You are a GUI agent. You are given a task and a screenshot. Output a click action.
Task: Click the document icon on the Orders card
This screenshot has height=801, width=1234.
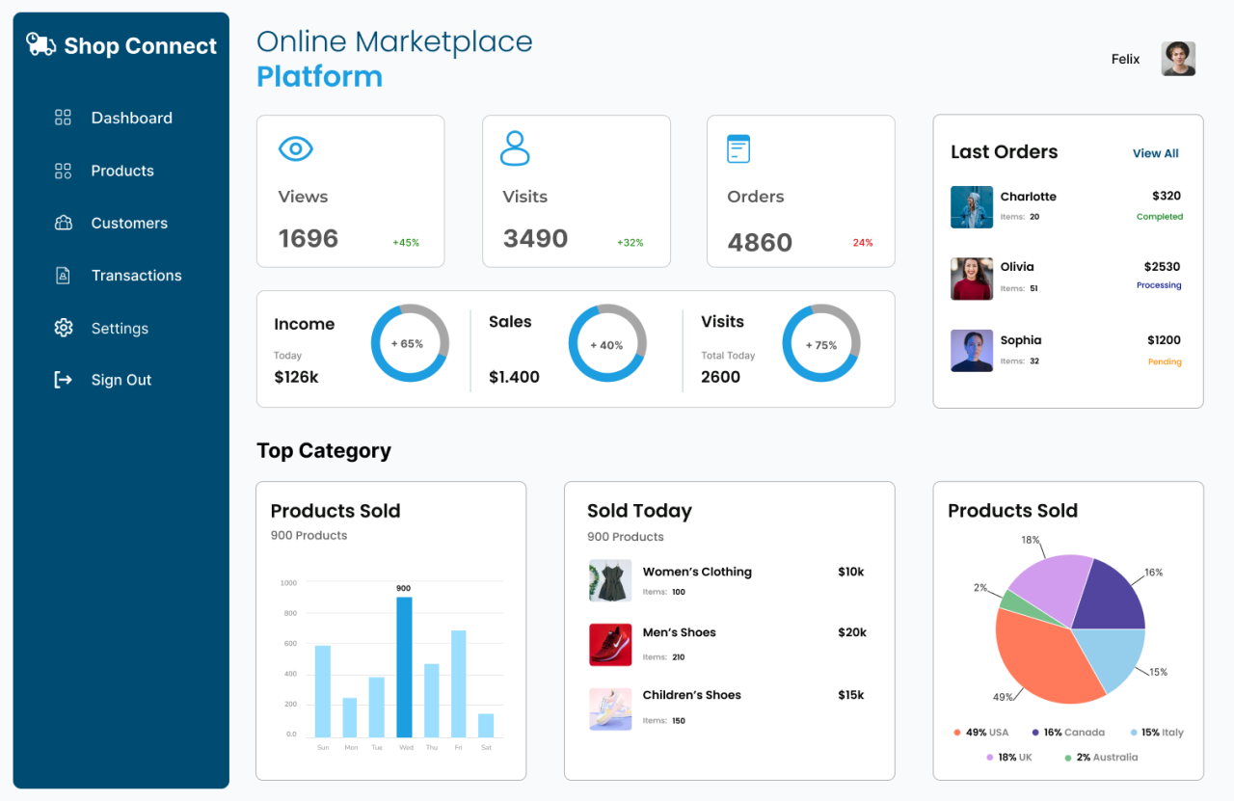pos(738,147)
